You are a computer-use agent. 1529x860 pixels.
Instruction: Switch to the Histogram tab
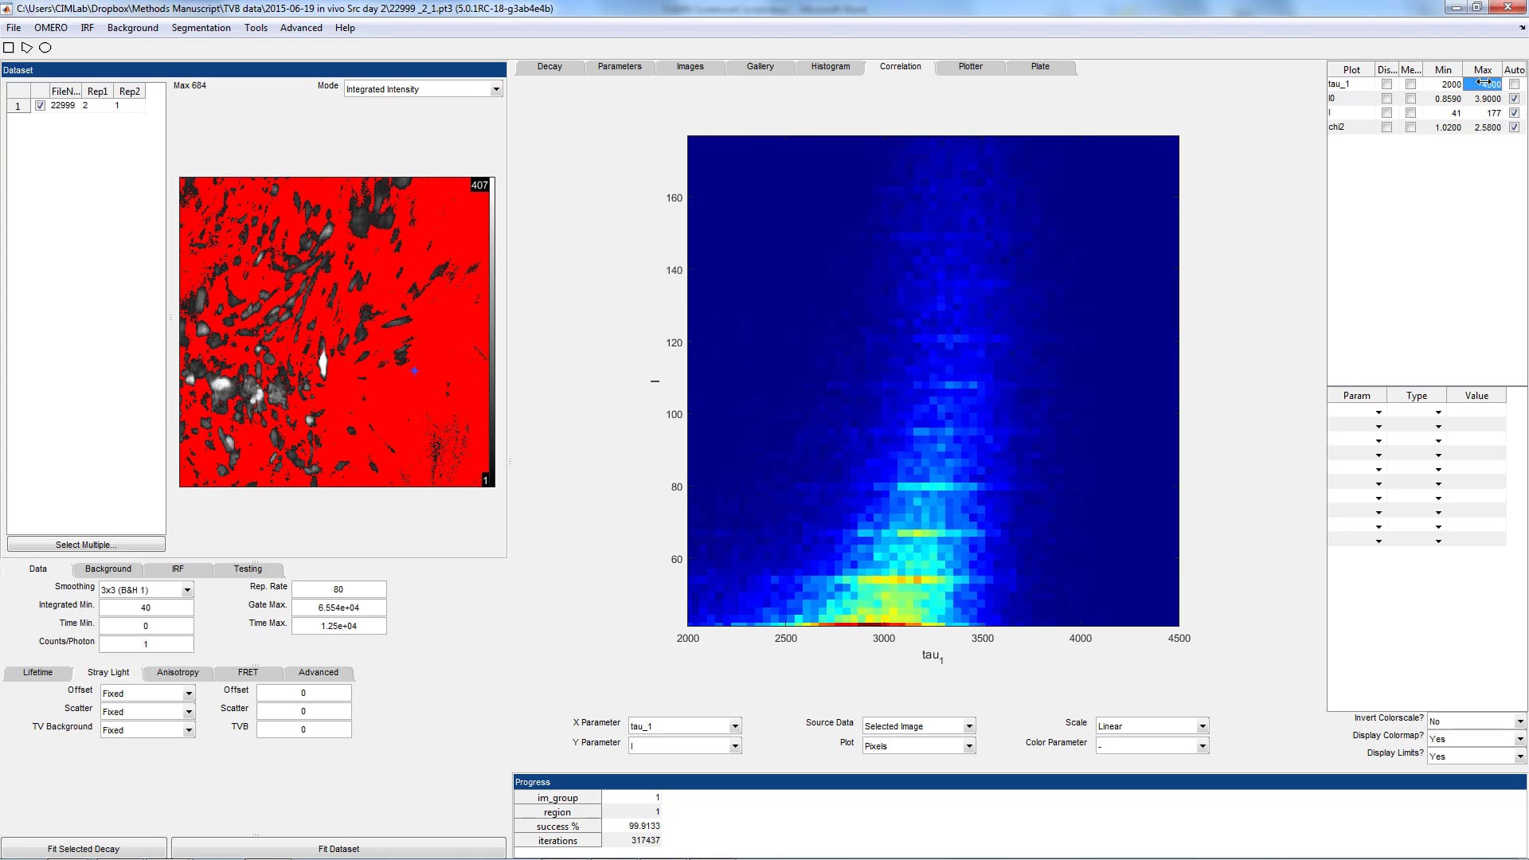(830, 67)
